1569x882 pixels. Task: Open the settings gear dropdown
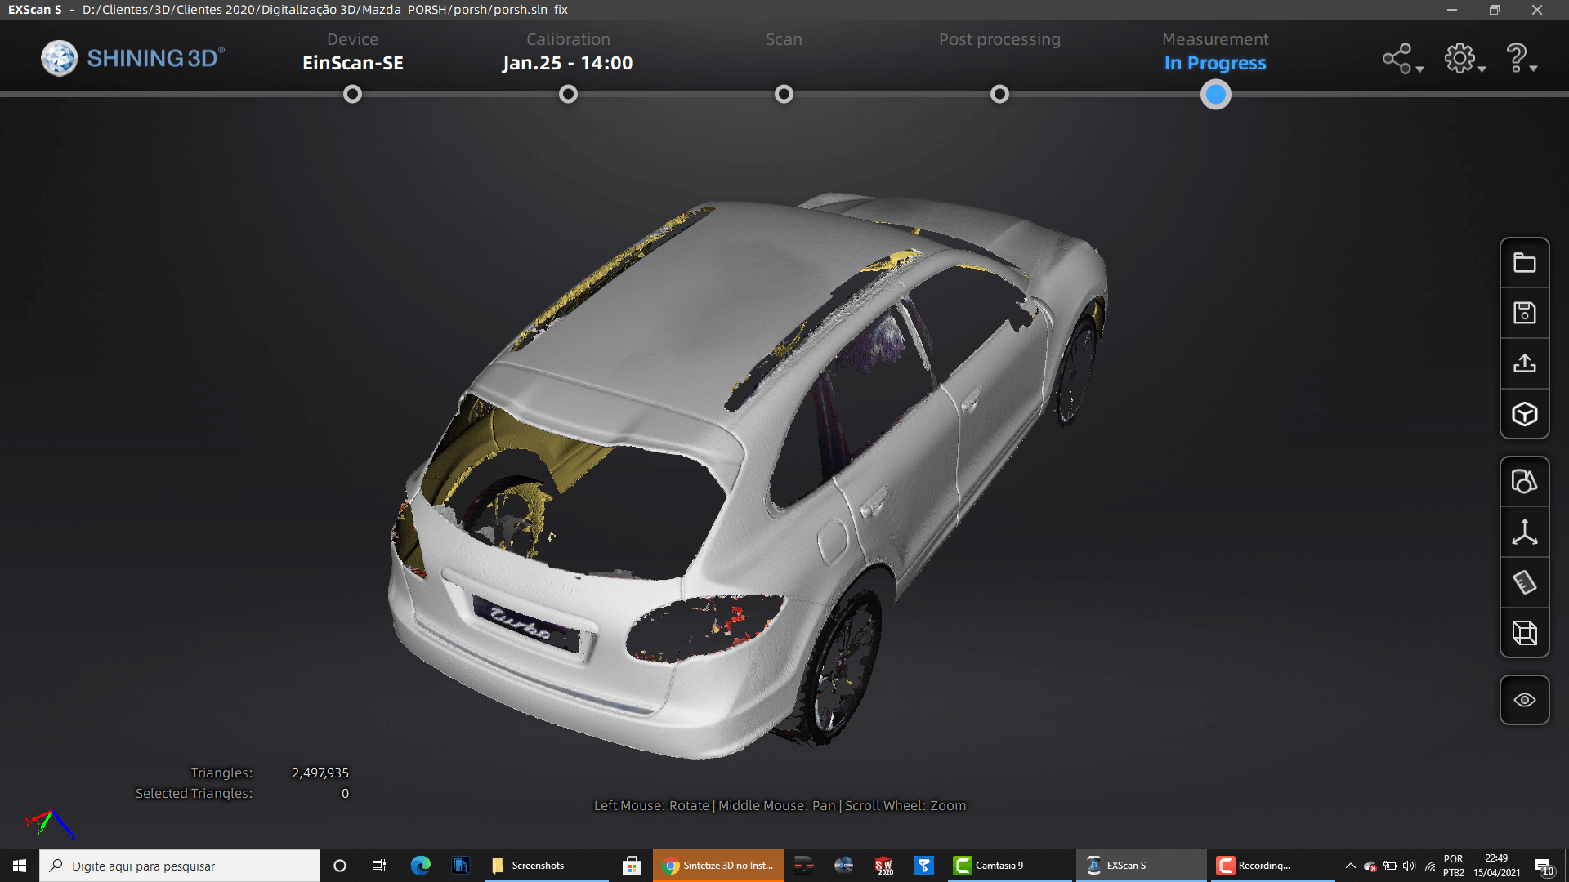1464,59
